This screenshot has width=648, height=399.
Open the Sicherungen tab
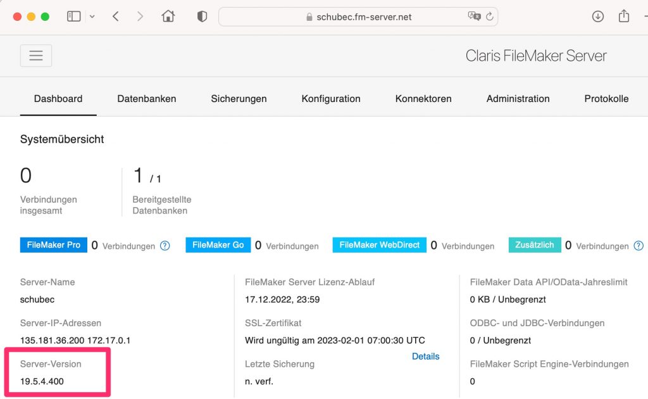pos(239,99)
